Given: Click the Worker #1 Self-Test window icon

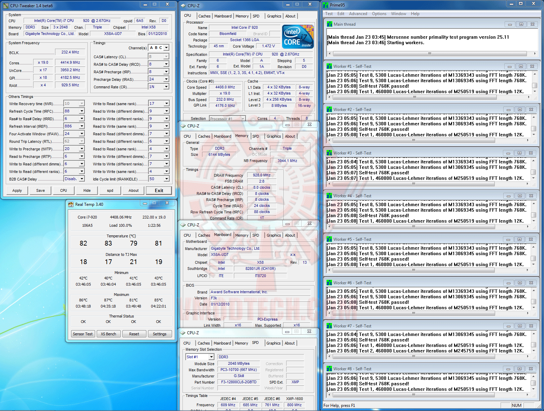Looking at the screenshot, I should coord(329,66).
